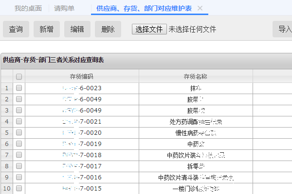Image resolution: width=292 pixels, height=194 pixels.
Task: Sort by 存货编码 column header
Action: coord(81,77)
